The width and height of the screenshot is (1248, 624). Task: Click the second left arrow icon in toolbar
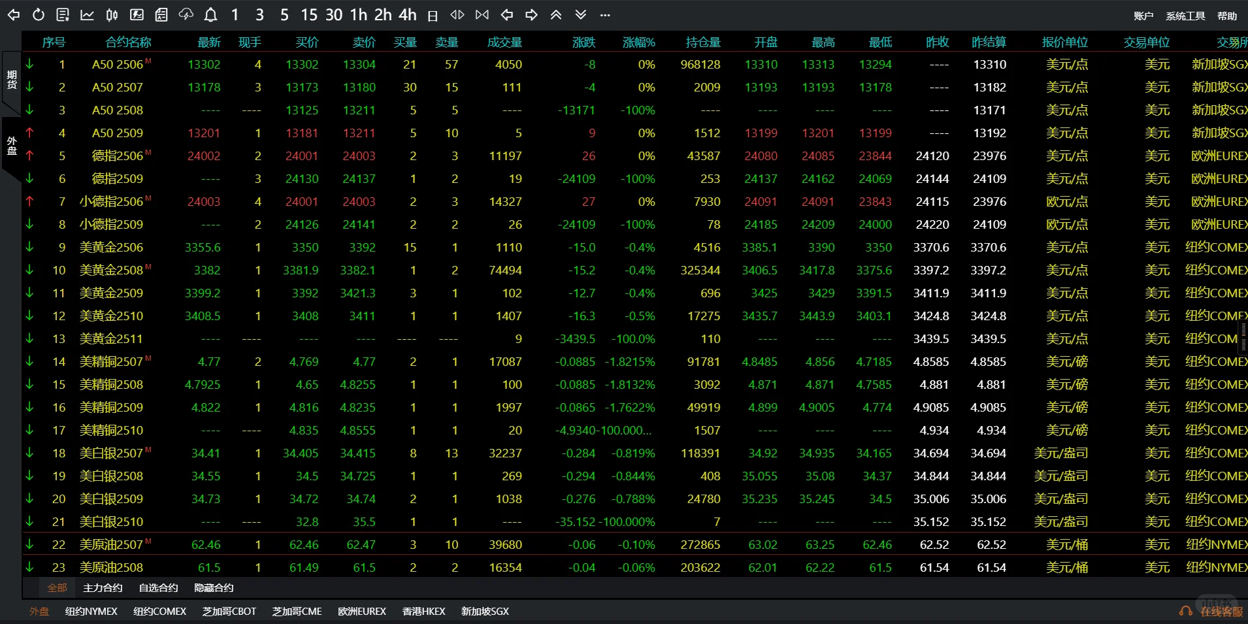tap(506, 14)
